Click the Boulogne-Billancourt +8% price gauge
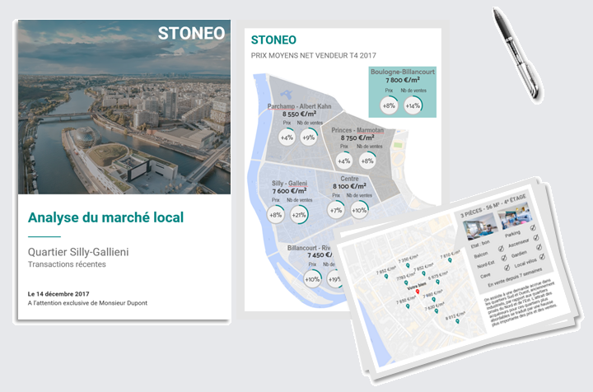Screen dimensions: 593x392 pyautogui.click(x=389, y=105)
